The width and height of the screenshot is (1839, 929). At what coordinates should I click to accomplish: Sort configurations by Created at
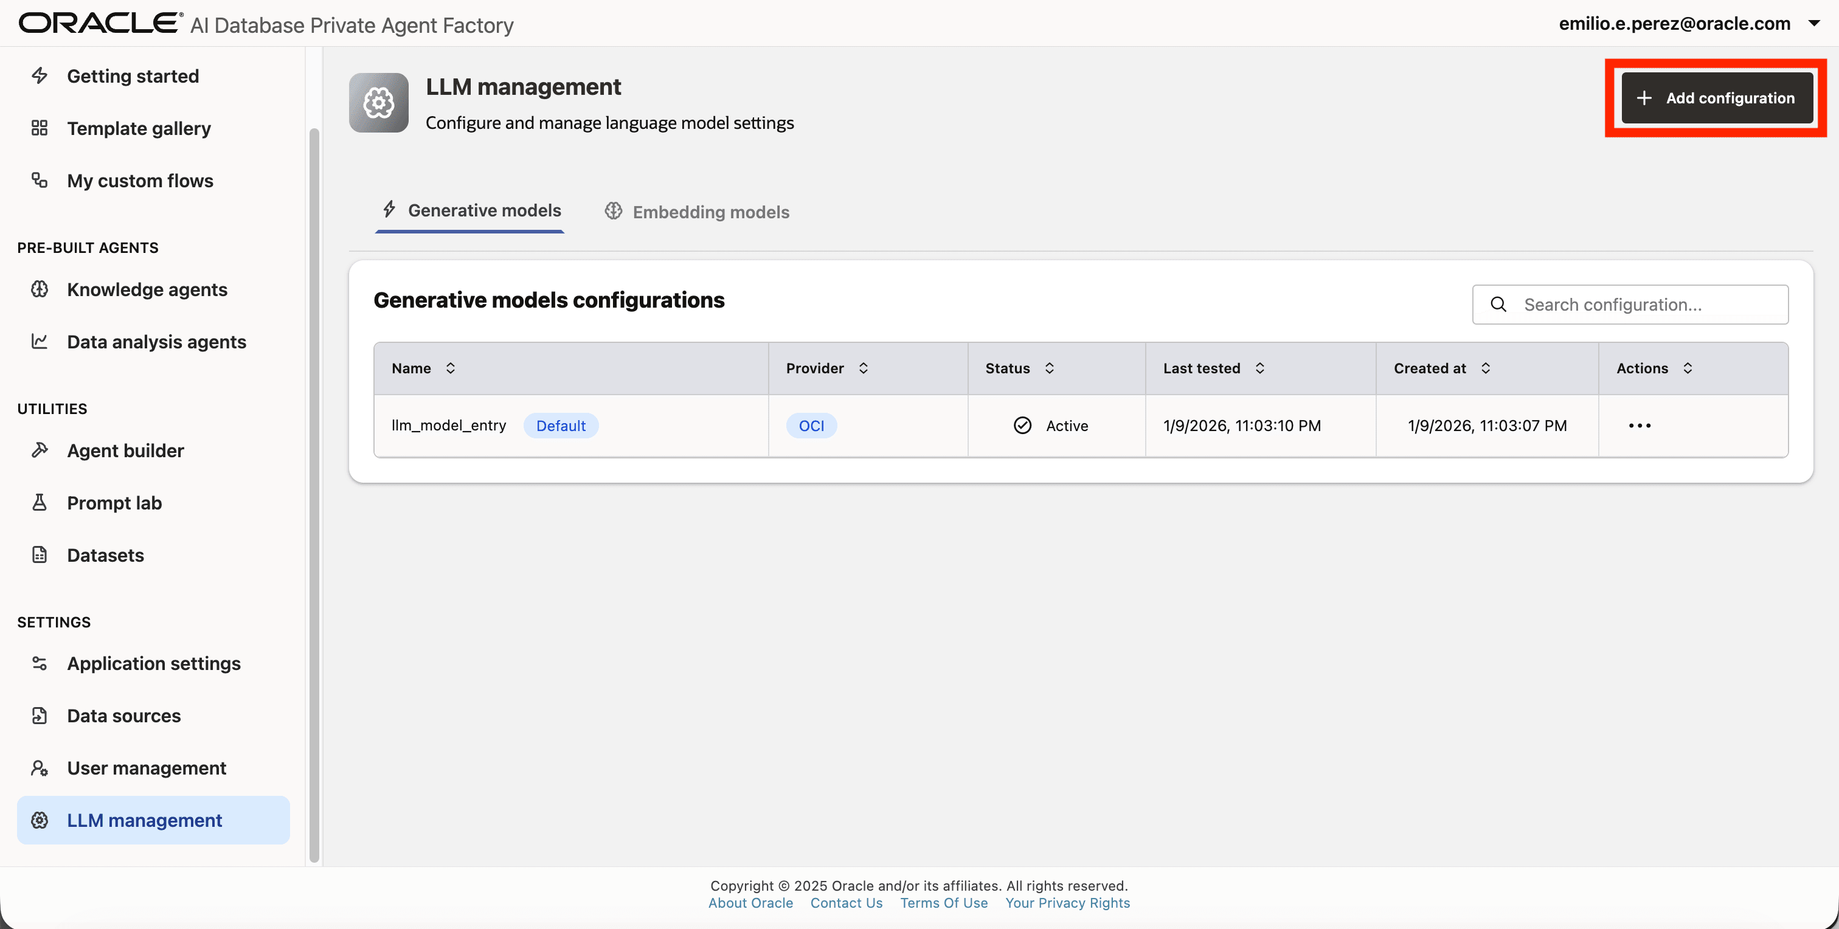click(1486, 368)
